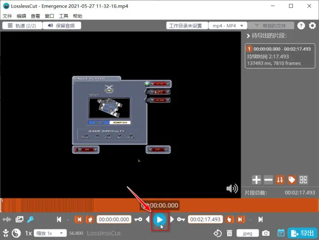Image resolution: width=319 pixels, height=240 pixels.
Task: Reorder segments with the sort icon
Action: (x=280, y=180)
